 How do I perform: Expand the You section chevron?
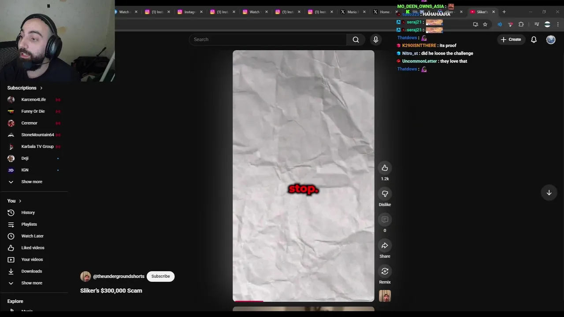20,201
